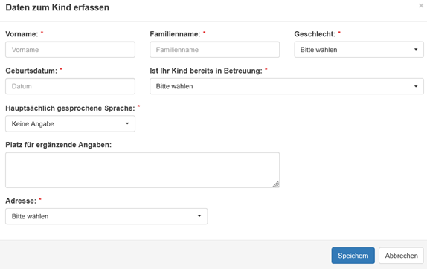The height and width of the screenshot is (269, 427).
Task: Click the 'Familienname:' label
Action: click(x=175, y=34)
